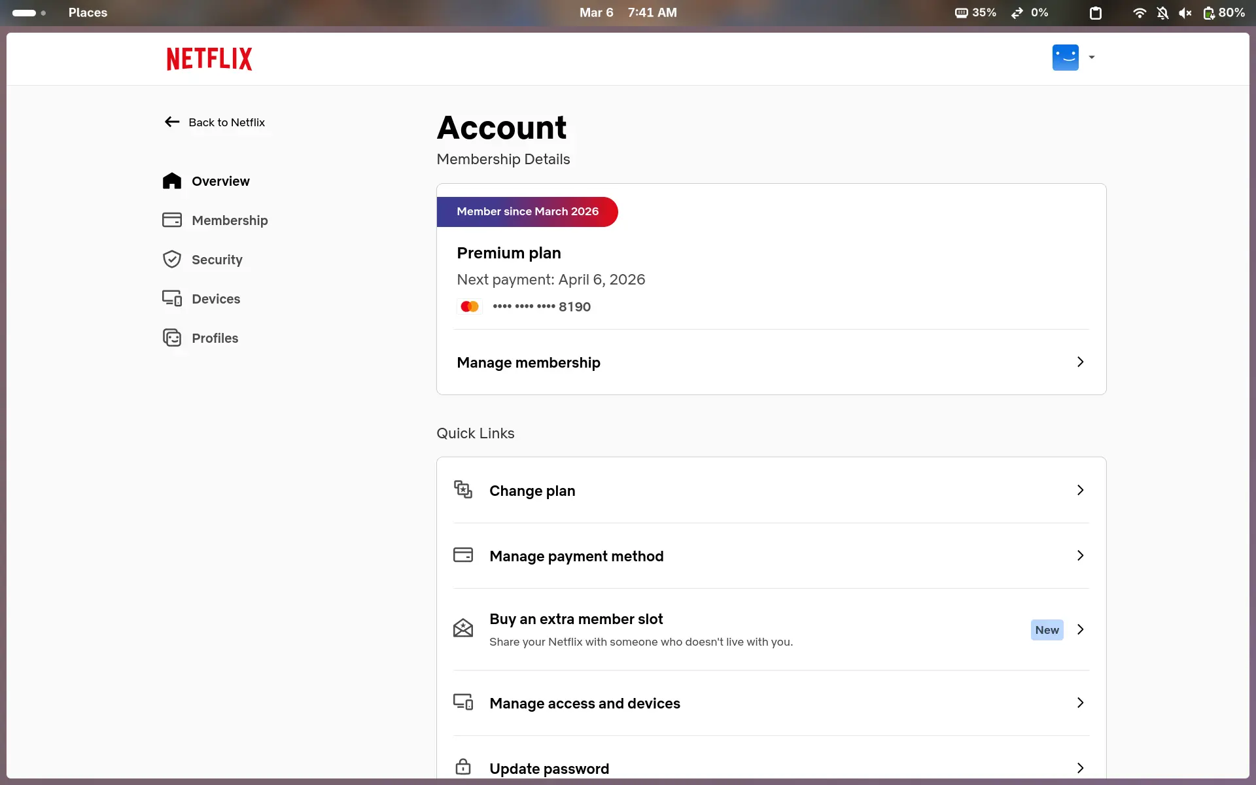Click the New badge on extra member slot

pyautogui.click(x=1047, y=630)
